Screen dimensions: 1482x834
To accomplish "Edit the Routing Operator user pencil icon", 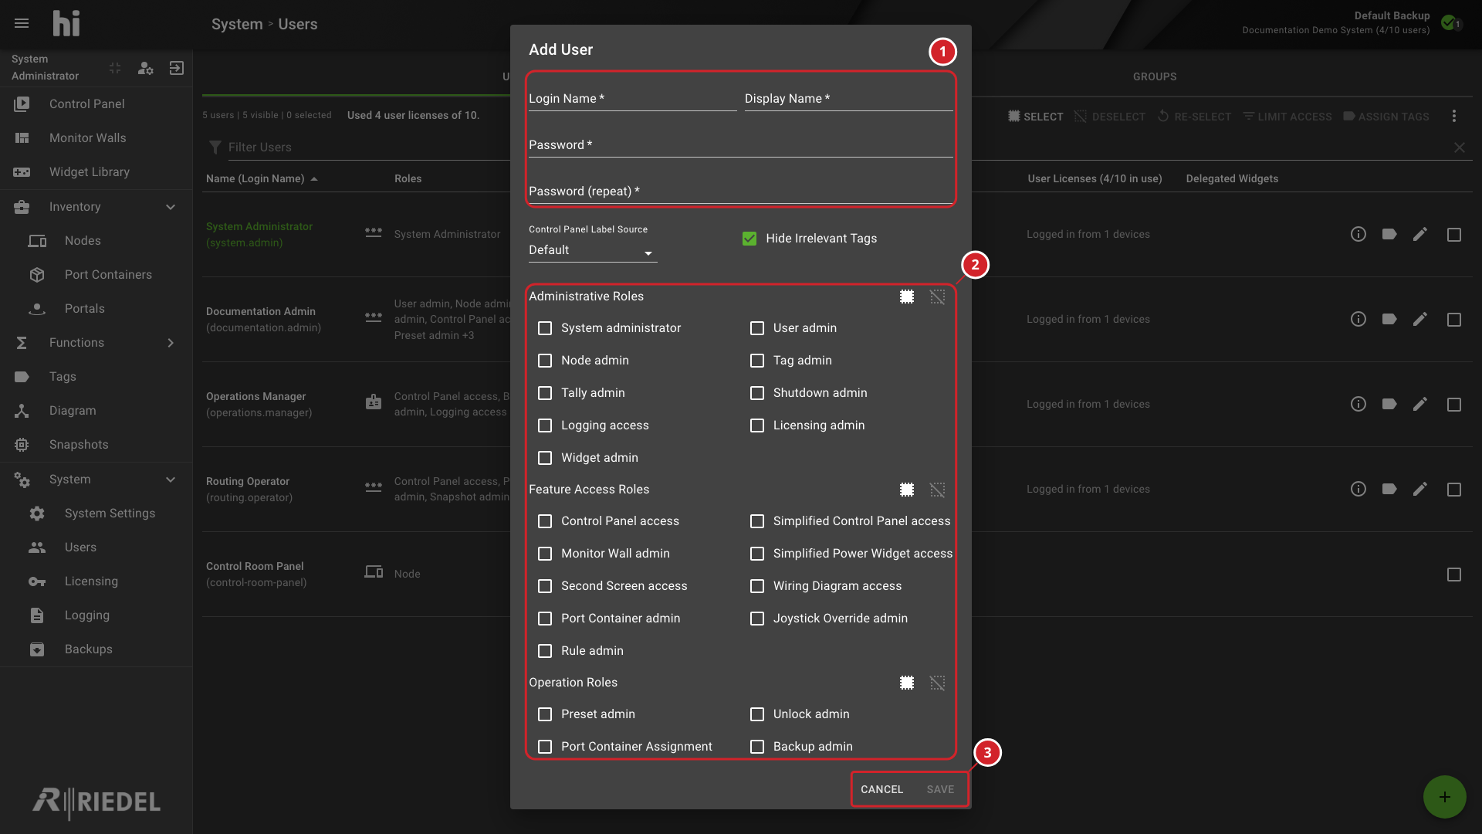I will click(1420, 489).
